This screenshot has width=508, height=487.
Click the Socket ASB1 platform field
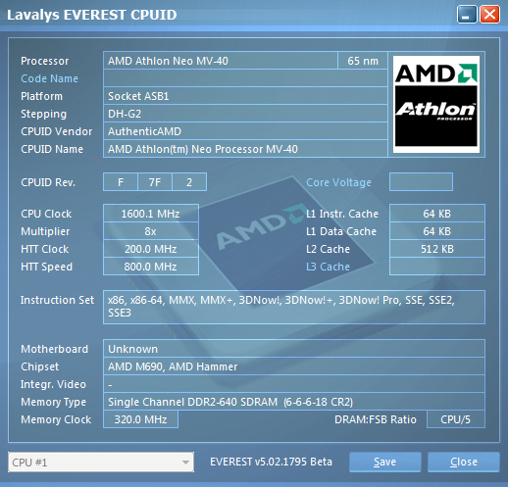[245, 96]
